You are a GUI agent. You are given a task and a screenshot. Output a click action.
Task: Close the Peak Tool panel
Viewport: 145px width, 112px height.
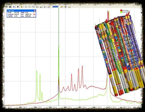click(35, 11)
